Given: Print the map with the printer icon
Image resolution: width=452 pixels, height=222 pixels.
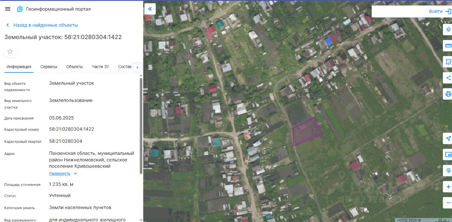Looking at the screenshot, I should 448,94.
